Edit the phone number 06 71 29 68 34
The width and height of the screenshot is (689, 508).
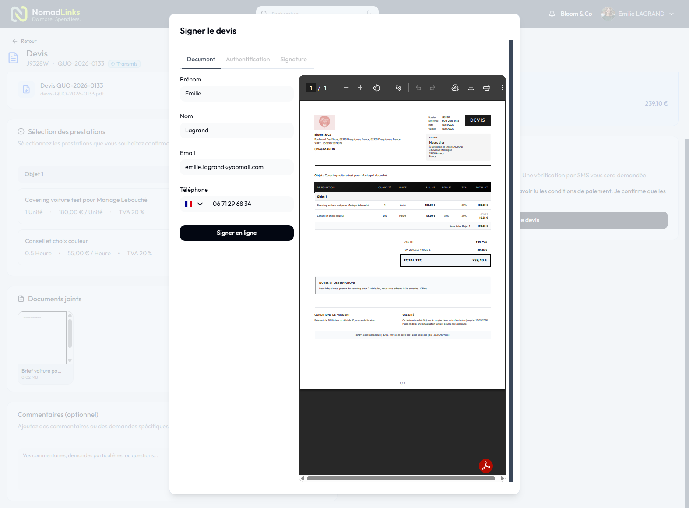(x=250, y=204)
